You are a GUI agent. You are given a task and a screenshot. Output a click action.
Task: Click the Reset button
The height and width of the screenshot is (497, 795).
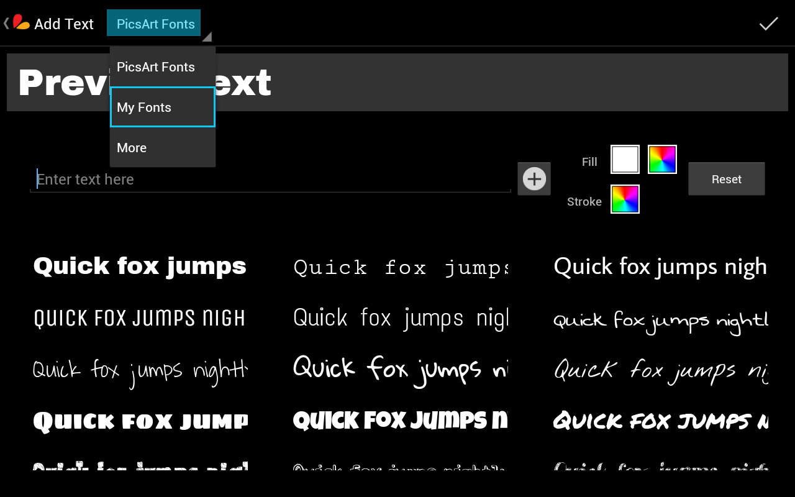tap(727, 179)
